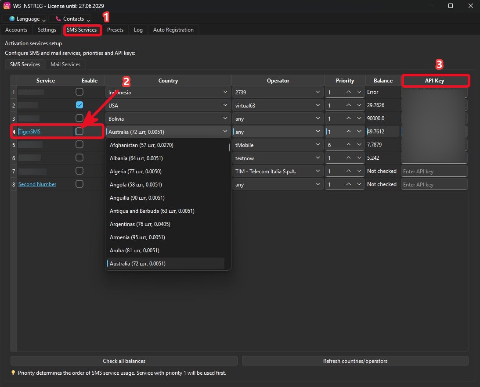480x387 pixels.
Task: Increase priority for the Bolivia row
Action: point(348,118)
